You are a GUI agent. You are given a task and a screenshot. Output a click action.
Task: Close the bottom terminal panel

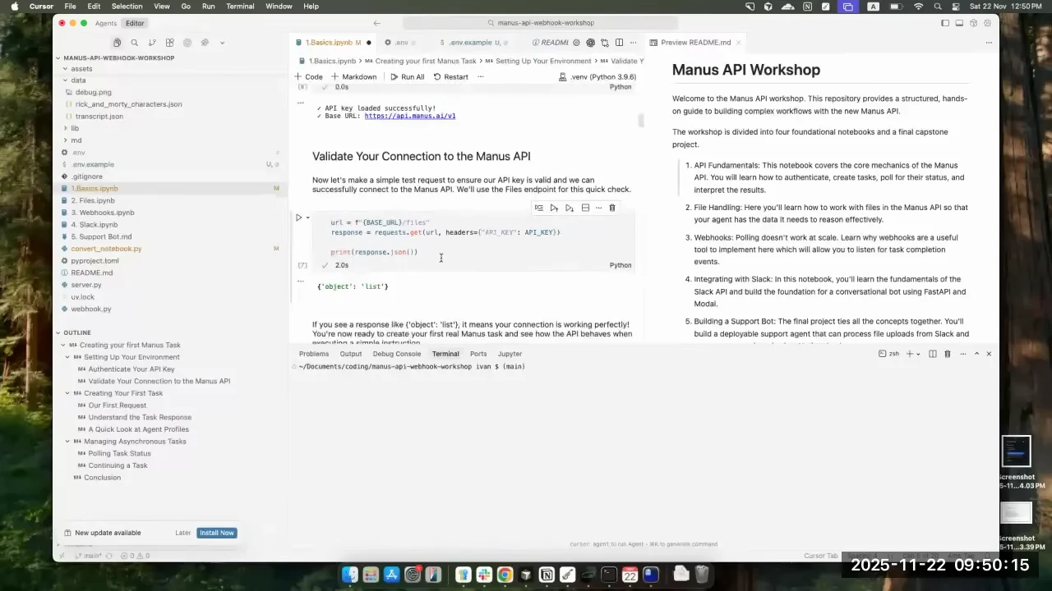coord(989,354)
